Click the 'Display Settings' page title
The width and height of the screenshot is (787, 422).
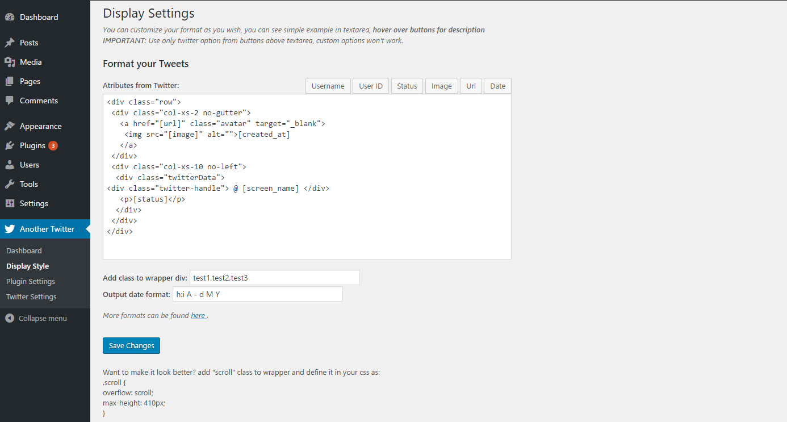click(x=149, y=13)
